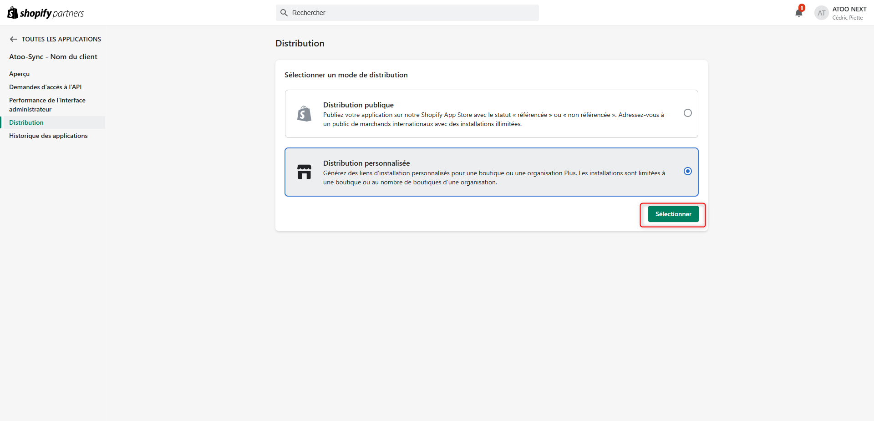Click the back arrow beside Toutes les applications

(14, 39)
